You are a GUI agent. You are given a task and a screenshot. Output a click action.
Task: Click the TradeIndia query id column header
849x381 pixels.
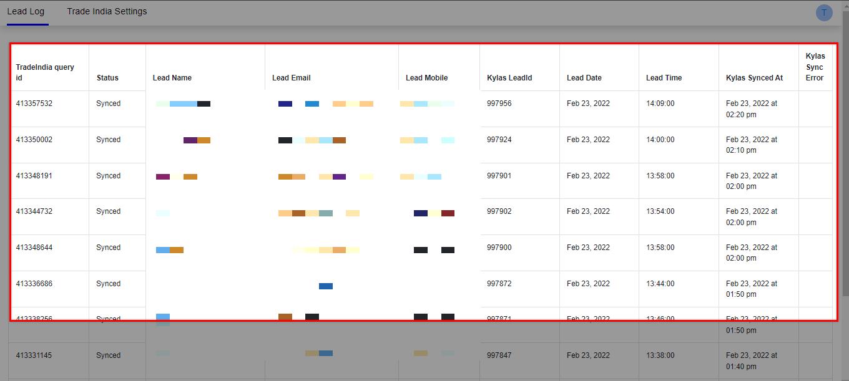click(x=45, y=72)
